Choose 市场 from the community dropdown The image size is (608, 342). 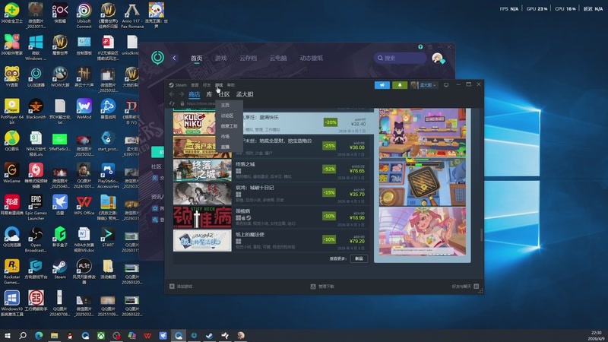click(225, 137)
